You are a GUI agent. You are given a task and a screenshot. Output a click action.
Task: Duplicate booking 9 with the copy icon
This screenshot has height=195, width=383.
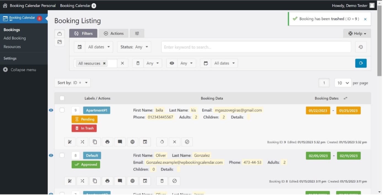click(x=95, y=142)
